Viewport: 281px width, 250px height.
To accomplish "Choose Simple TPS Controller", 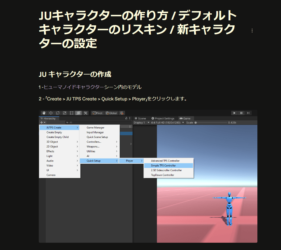I will 168,166.
